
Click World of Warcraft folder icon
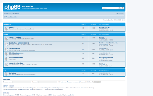point(6,59)
